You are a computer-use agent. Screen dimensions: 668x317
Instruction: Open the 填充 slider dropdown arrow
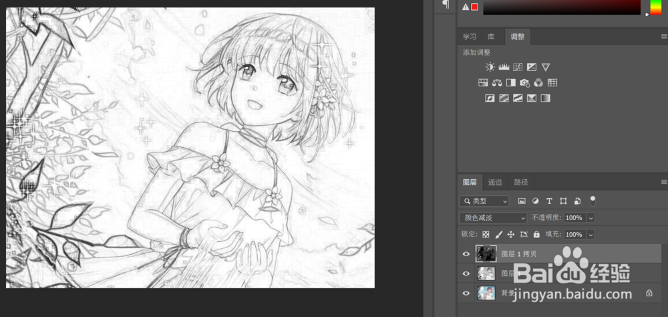point(591,234)
